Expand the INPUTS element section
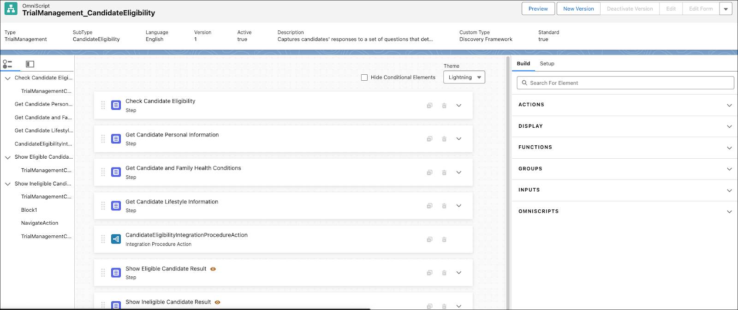Screen dimensions: 738x310 coord(729,190)
